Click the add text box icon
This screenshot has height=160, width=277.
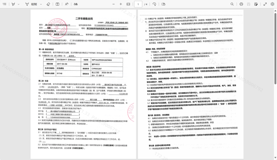(x=57, y=4)
